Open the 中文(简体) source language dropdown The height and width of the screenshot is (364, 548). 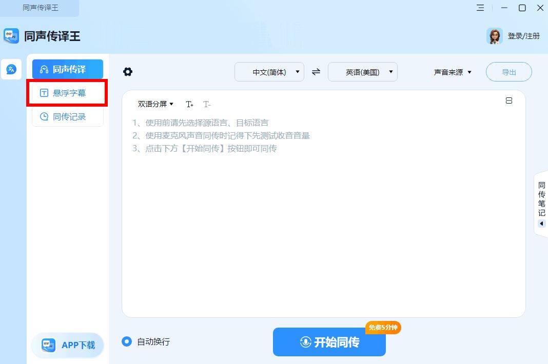[269, 72]
